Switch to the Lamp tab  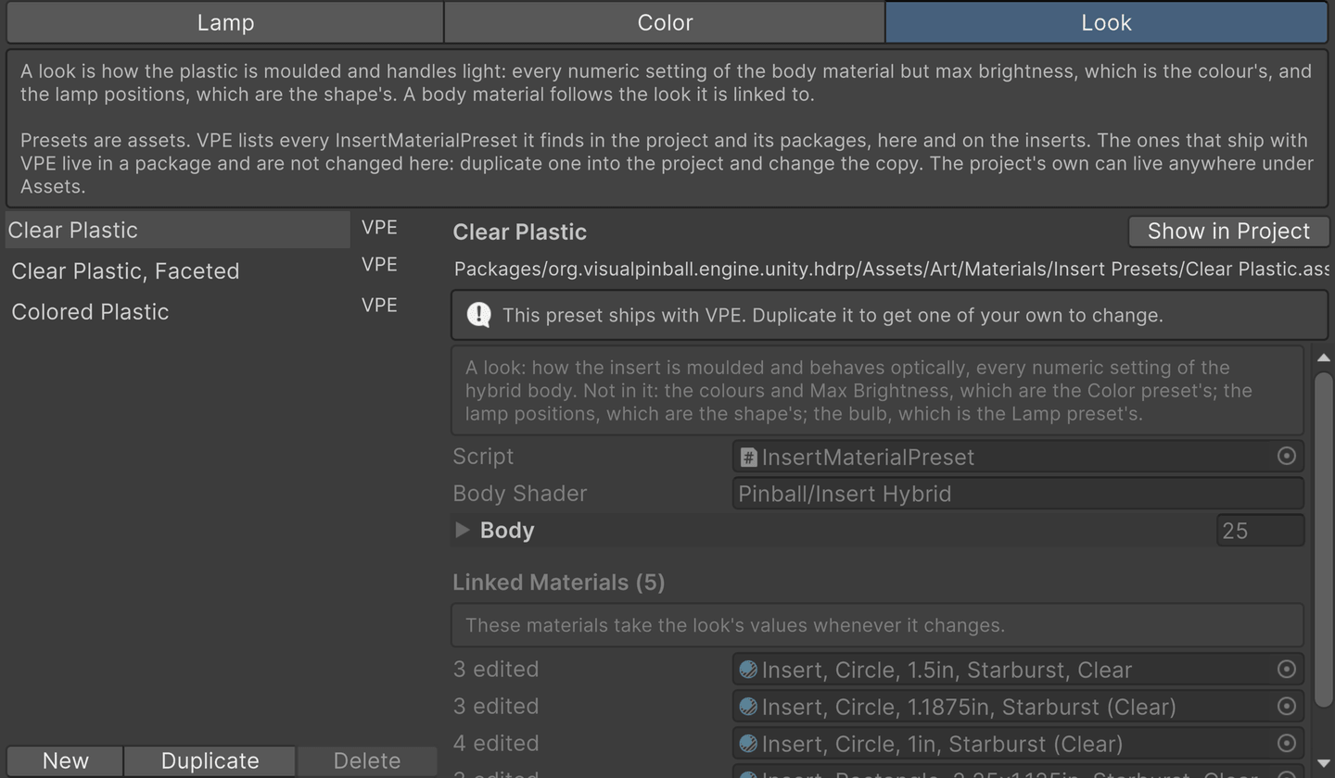225,22
